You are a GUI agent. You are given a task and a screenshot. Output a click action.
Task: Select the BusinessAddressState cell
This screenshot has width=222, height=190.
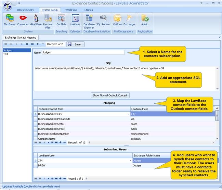coord(84,124)
